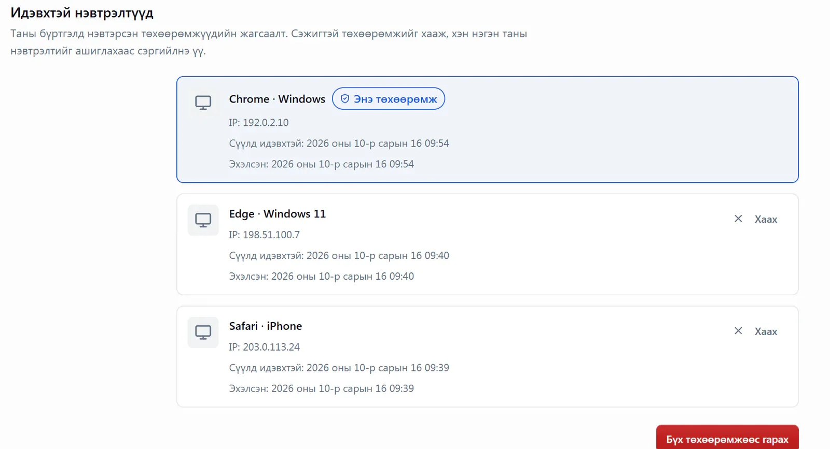Click 'Бүх төхөөрөмжөөс гарах' red button

(727, 439)
